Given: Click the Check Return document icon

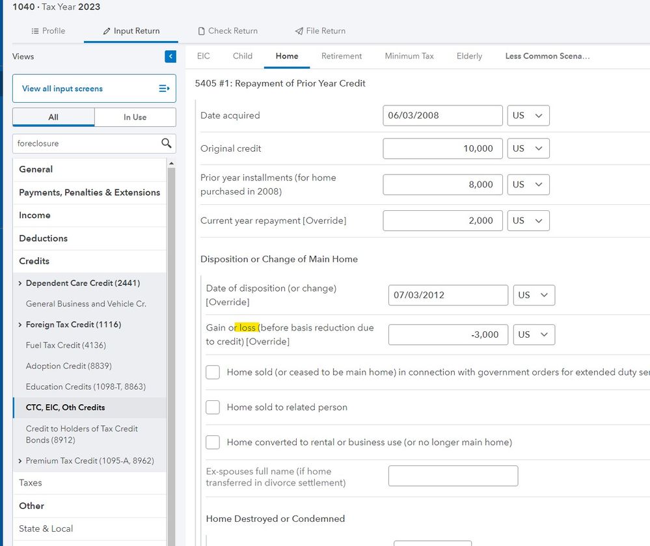Looking at the screenshot, I should (x=202, y=31).
